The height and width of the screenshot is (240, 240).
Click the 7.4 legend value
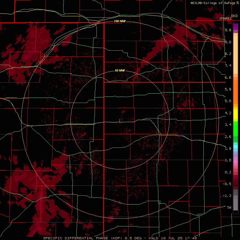pos(228,66)
